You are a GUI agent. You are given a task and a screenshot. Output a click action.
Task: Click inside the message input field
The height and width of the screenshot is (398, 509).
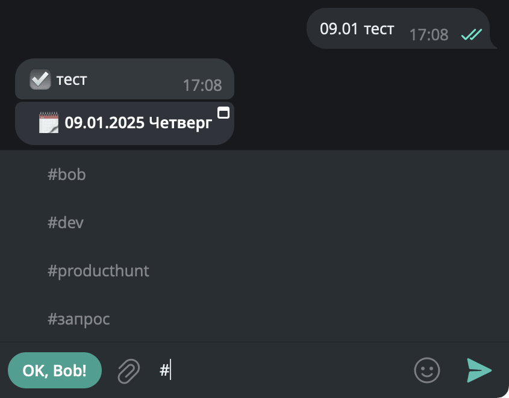tap(271, 370)
